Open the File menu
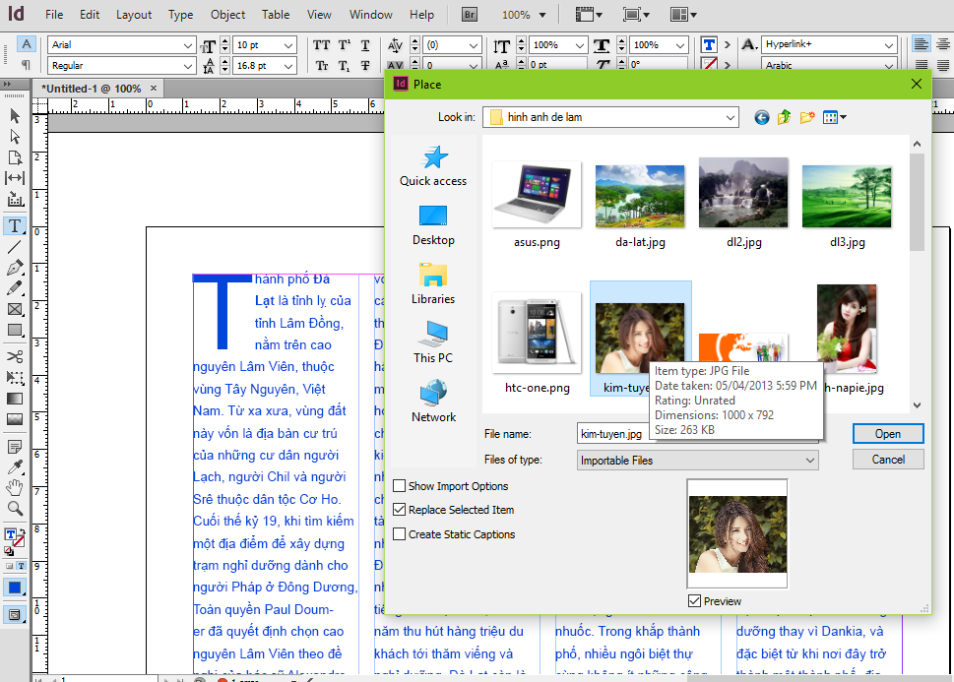954x682 pixels. tap(54, 15)
